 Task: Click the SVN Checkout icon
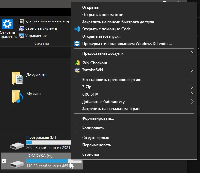click(77, 63)
